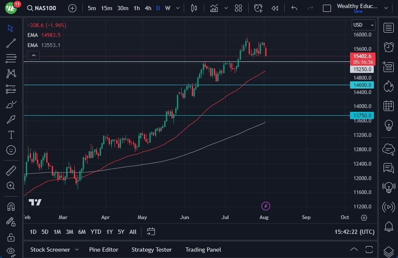Image resolution: width=398 pixels, height=258 pixels.
Task: Enable magnet mode for drawings
Action: click(x=11, y=206)
